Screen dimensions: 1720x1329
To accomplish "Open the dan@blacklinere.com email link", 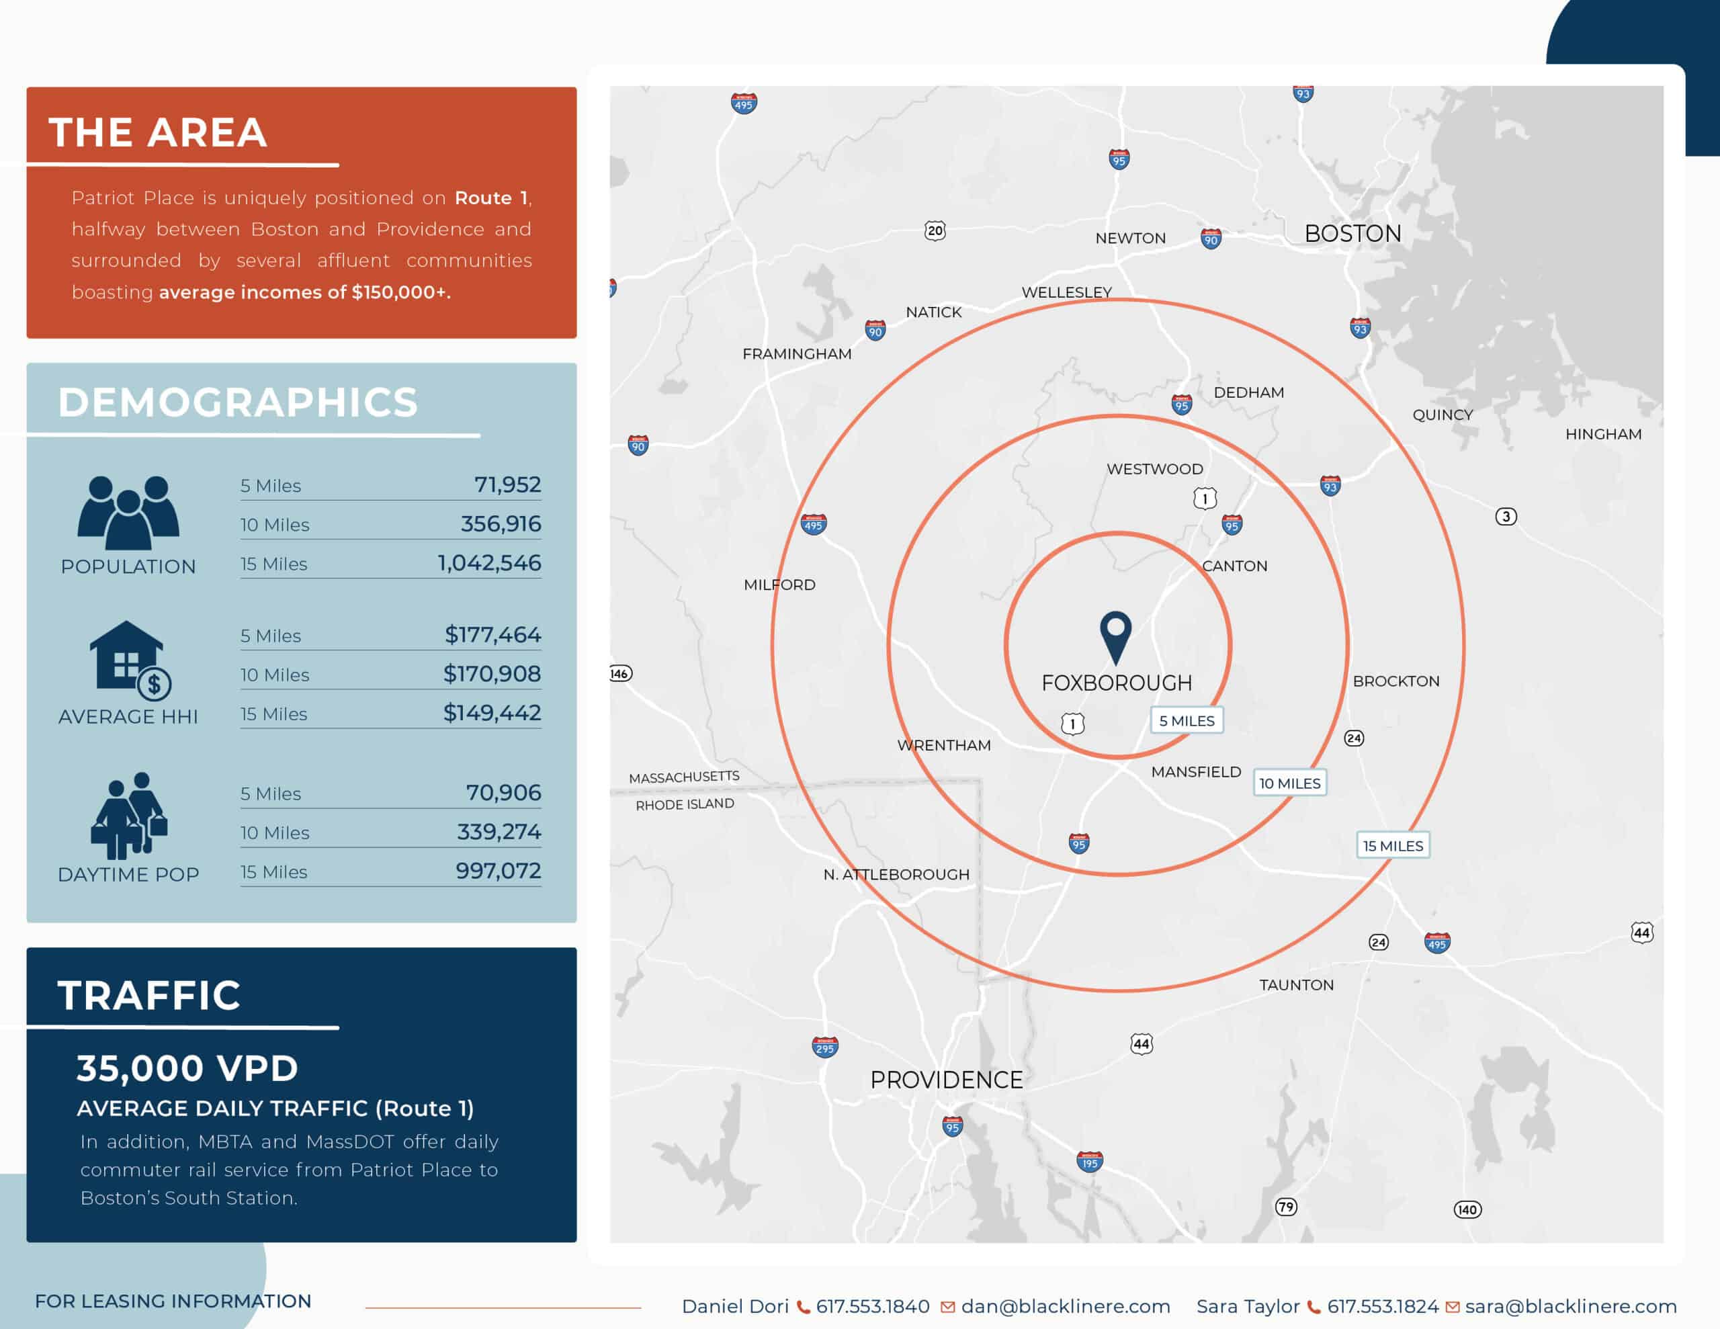I will 1066,1306.
